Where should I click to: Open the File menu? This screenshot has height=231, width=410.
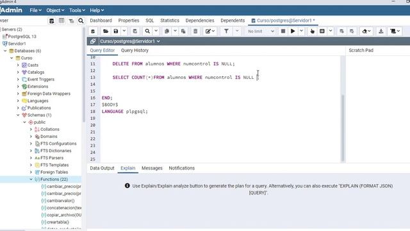click(35, 10)
